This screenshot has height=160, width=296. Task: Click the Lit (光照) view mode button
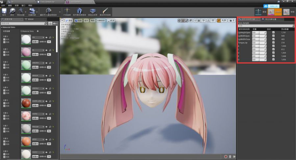coord(78,21)
